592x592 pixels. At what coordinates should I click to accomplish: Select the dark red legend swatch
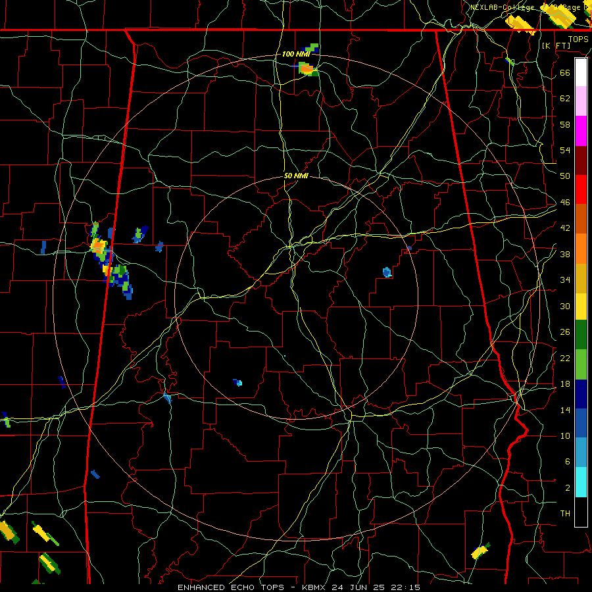581,160
